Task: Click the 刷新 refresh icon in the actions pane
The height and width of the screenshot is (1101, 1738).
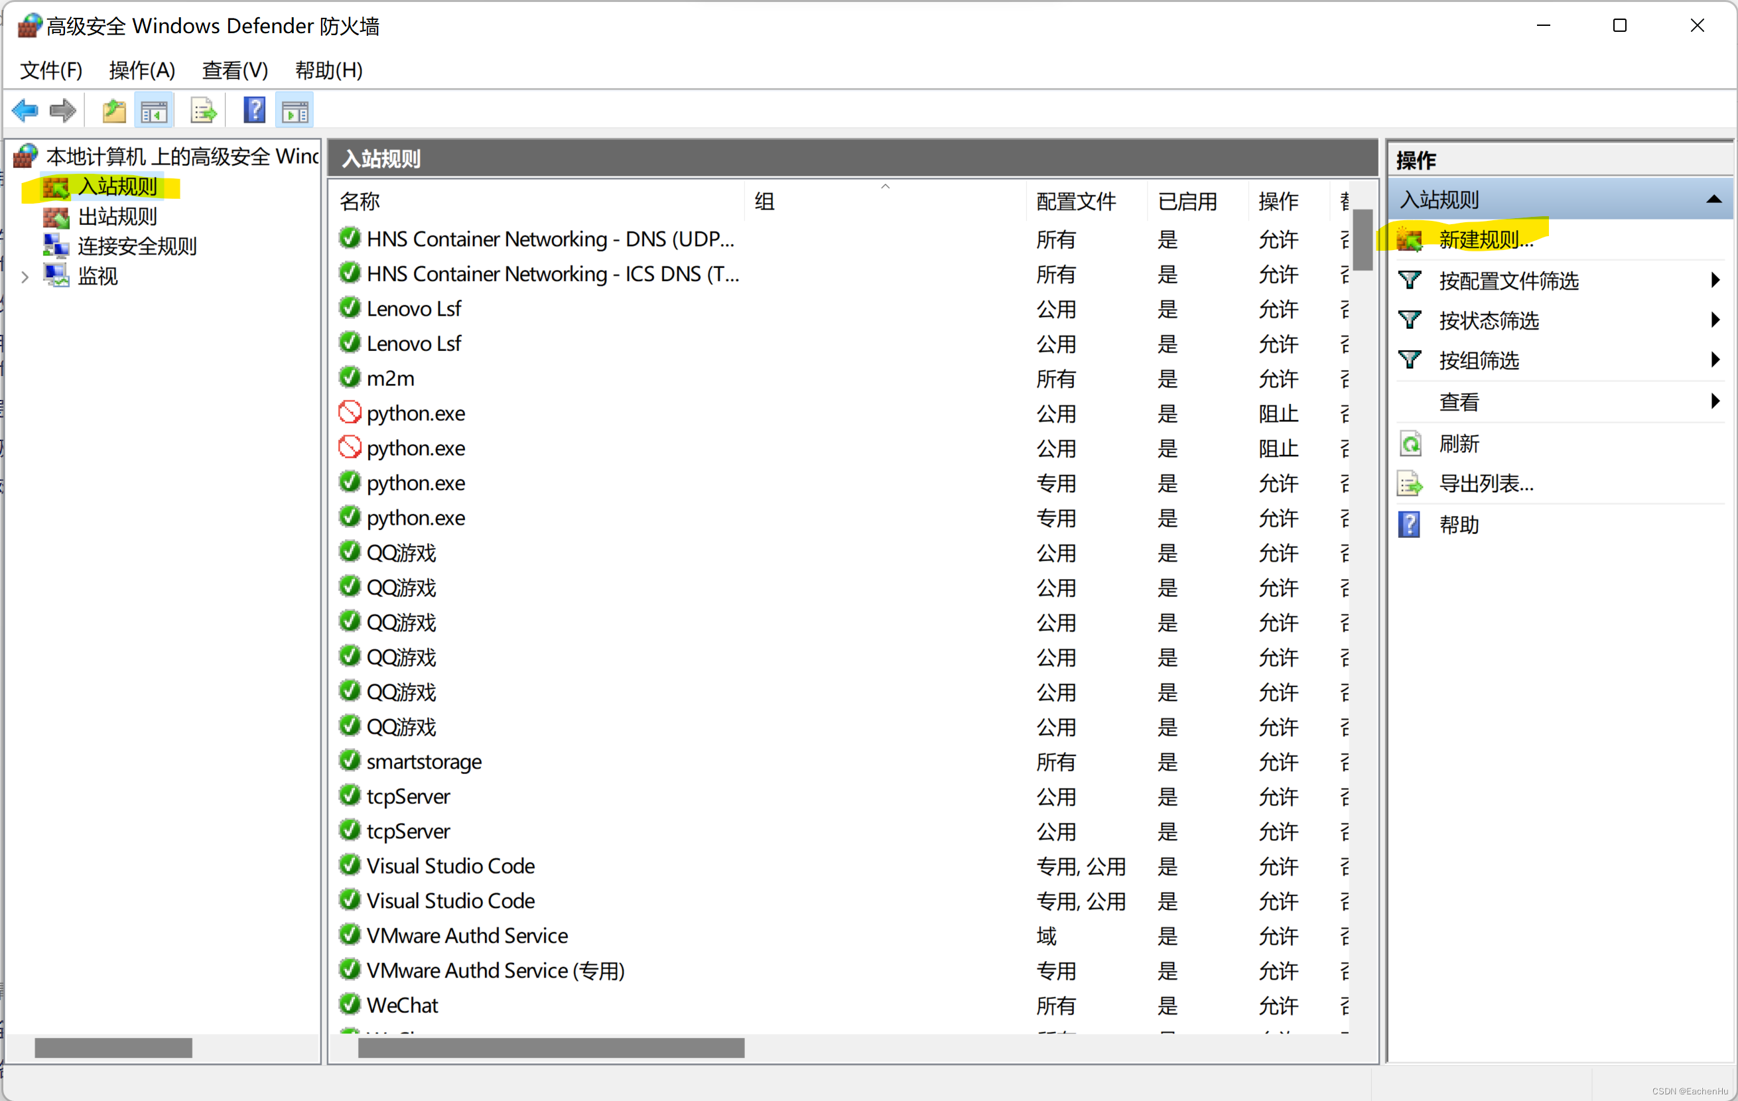Action: coord(1410,444)
